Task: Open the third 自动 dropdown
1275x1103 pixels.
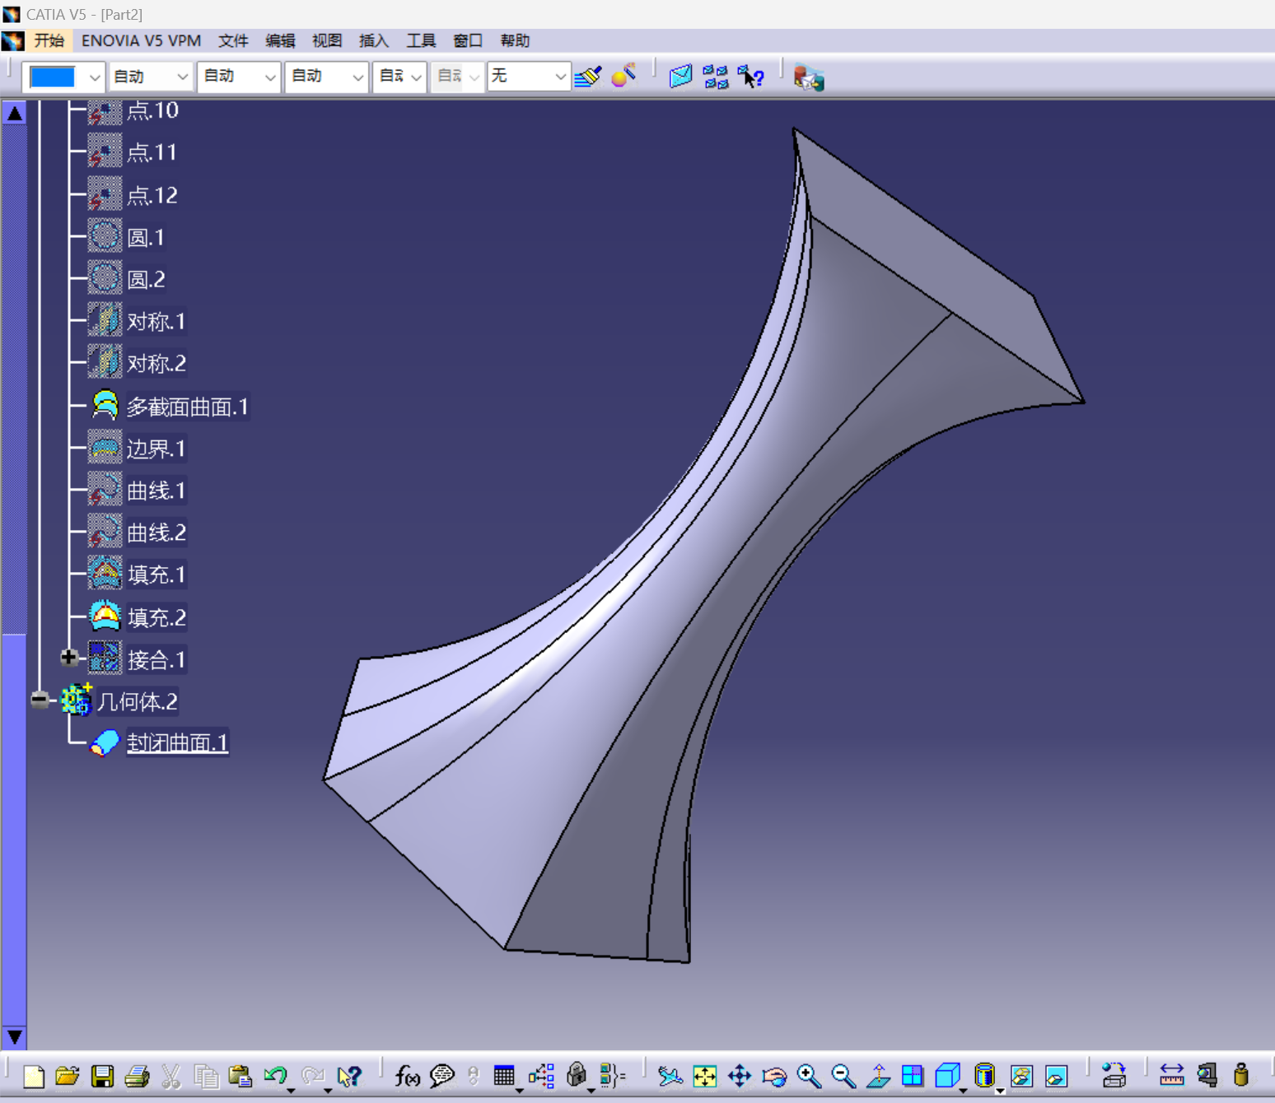Action: pyautogui.click(x=327, y=77)
